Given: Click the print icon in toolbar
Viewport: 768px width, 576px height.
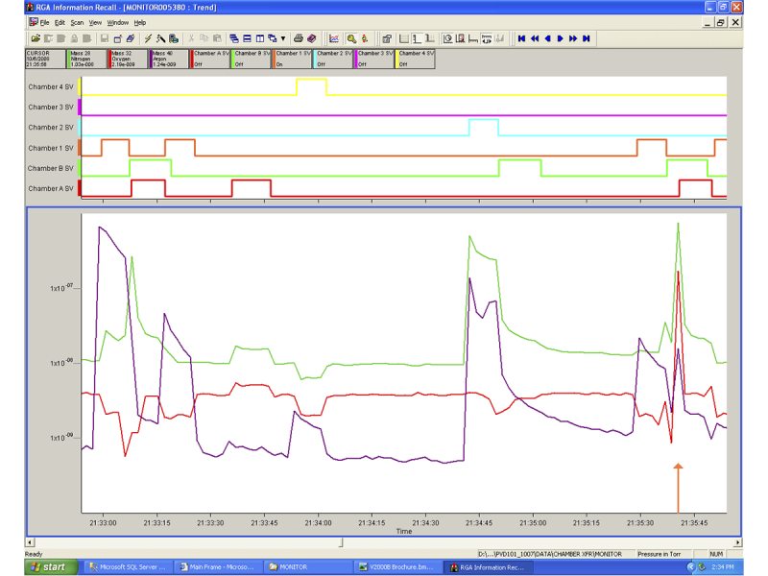Looking at the screenshot, I should point(298,38).
